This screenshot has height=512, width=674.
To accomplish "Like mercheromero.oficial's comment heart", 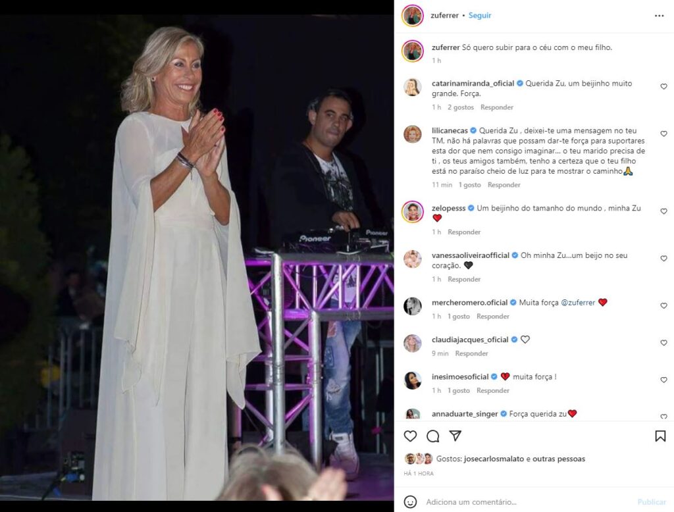I will [x=663, y=305].
